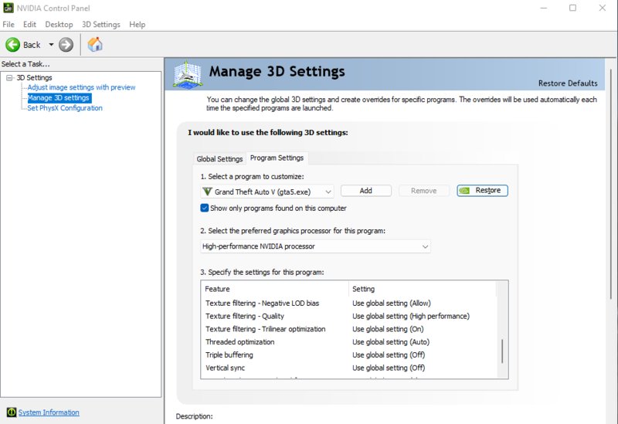Click the gray Forward arrow icon

coord(66,45)
